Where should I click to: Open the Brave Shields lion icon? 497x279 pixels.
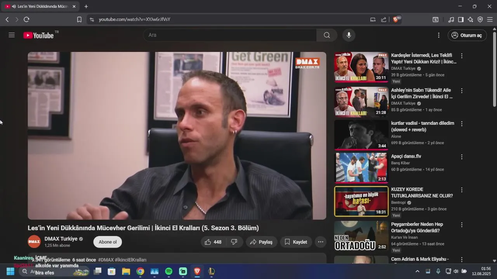tap(396, 19)
